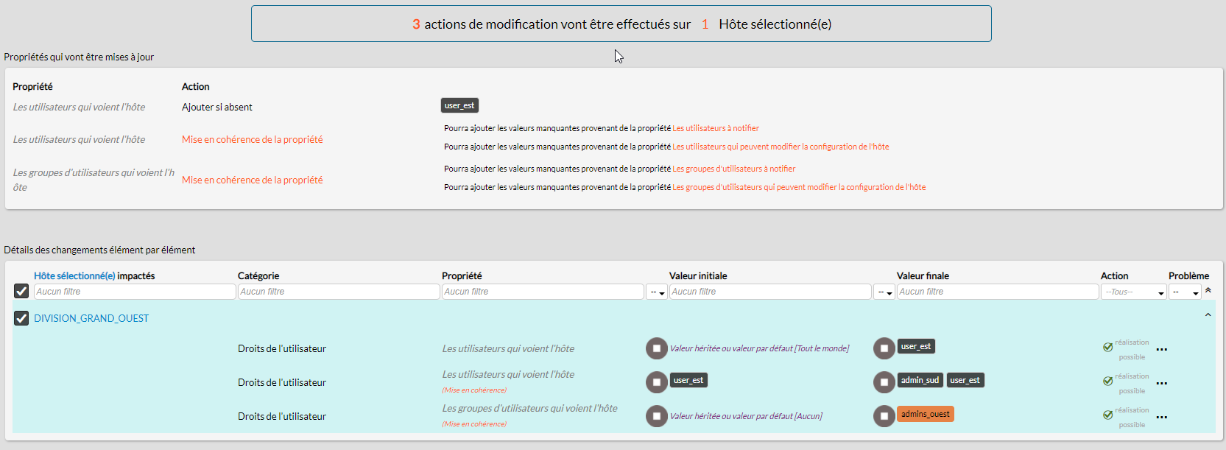
Task: Collapse the DIVISION_GRAND_OUEST row with chevron
Action: pos(1208,315)
